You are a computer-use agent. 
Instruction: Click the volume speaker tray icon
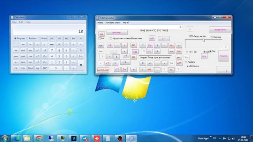(x=233, y=138)
